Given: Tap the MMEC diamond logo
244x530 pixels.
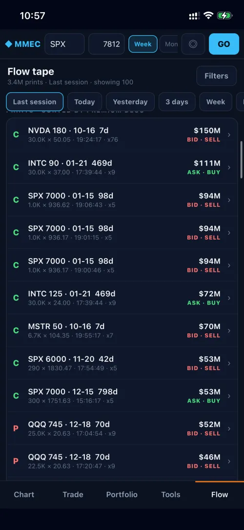Looking at the screenshot, I should click(9, 44).
